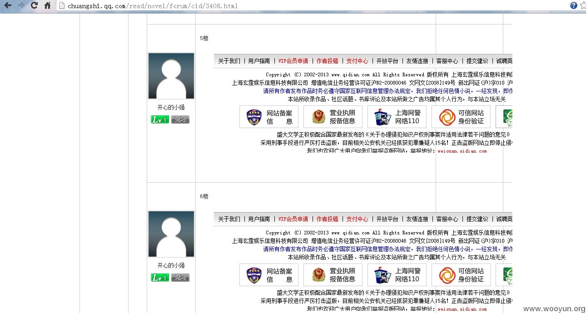Viewport: 586px width, 313px height.
Task: Click blue 请所有作者发布作品 notice in 6楼 post
Action: click(x=387, y=249)
